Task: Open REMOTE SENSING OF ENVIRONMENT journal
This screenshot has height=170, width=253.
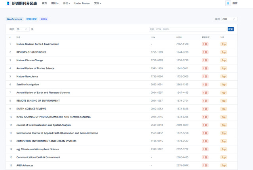Action: [38, 100]
